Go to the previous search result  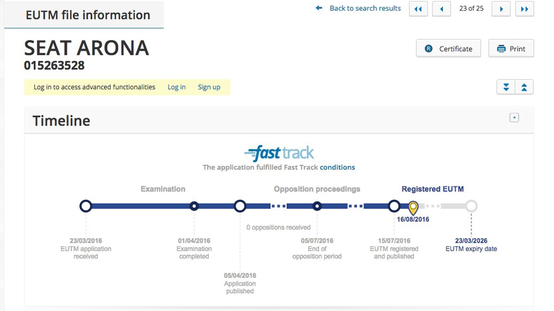[441, 9]
